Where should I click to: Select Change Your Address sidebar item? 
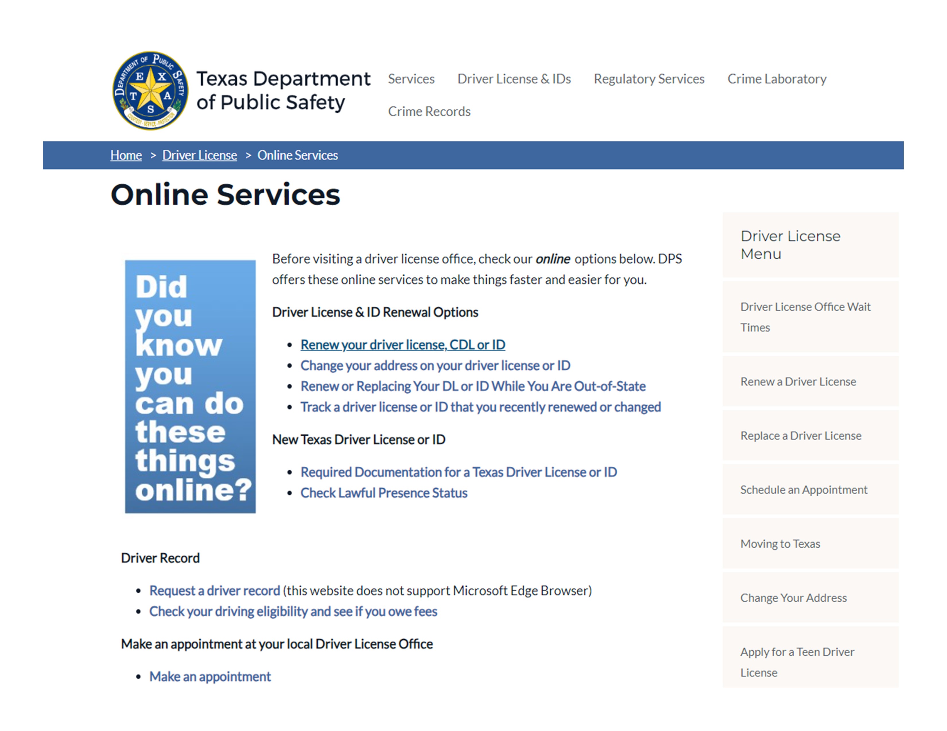(810, 598)
